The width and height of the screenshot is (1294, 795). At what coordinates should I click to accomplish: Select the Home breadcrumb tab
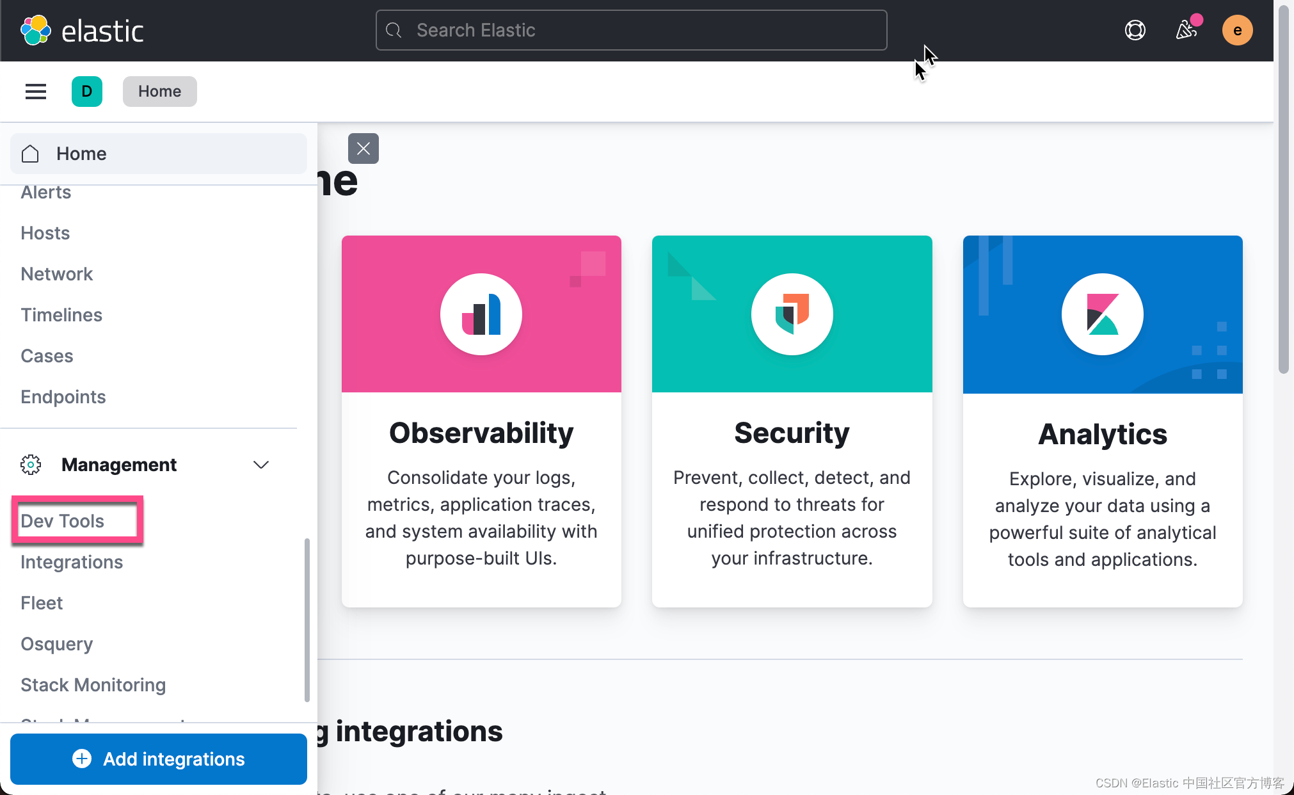click(159, 91)
